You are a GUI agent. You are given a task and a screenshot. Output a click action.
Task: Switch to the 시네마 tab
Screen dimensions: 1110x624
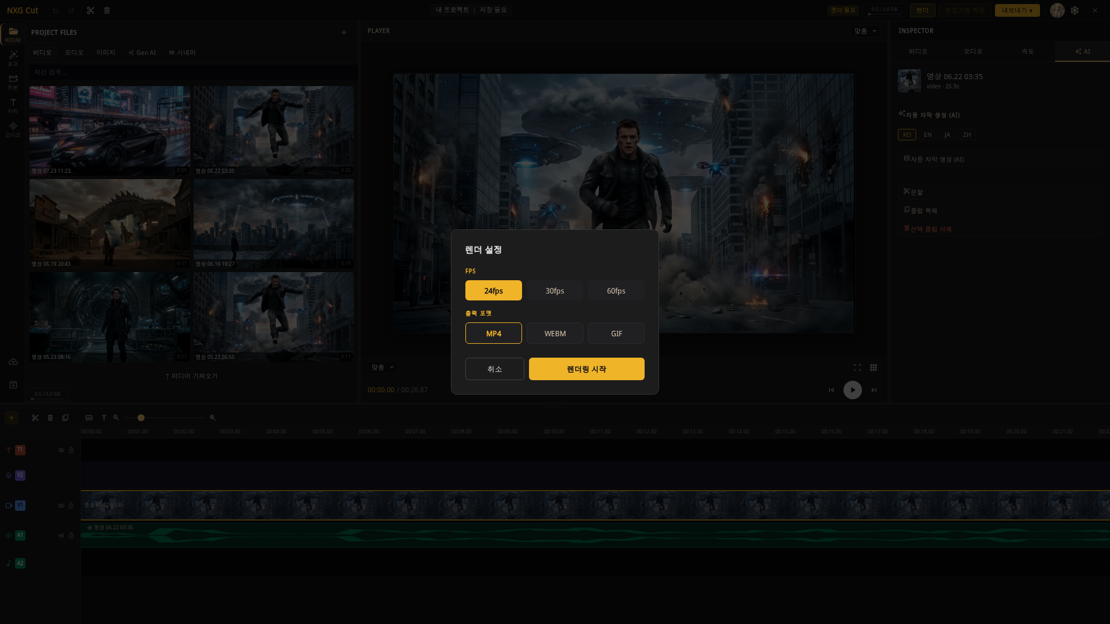[182, 53]
